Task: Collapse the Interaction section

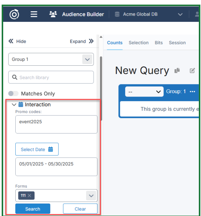Action: [x=14, y=105]
